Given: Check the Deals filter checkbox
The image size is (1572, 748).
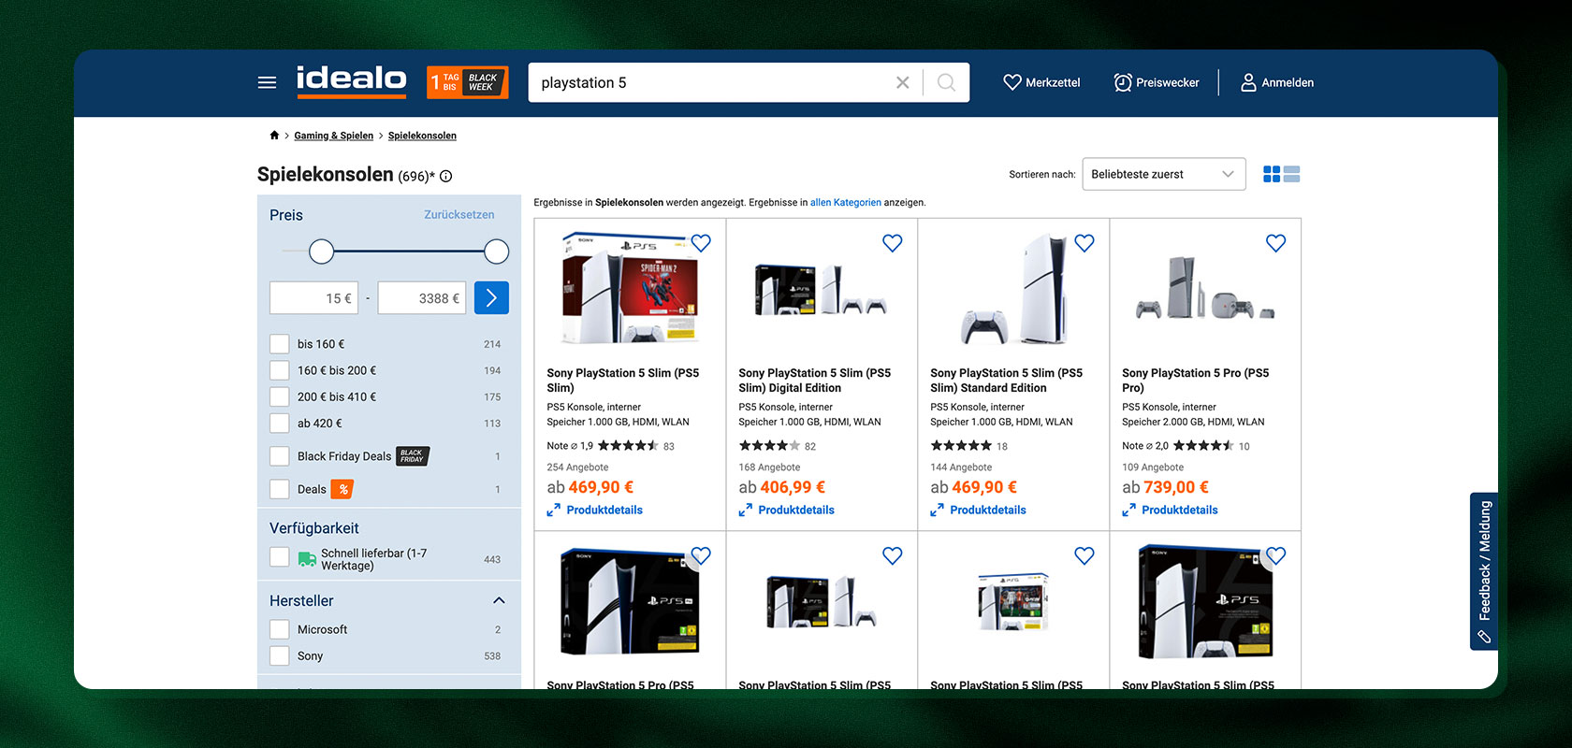Looking at the screenshot, I should [279, 489].
